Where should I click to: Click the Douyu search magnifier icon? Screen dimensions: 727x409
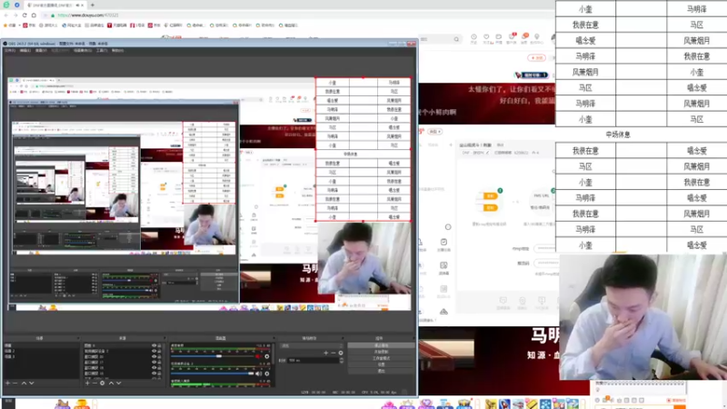point(456,39)
